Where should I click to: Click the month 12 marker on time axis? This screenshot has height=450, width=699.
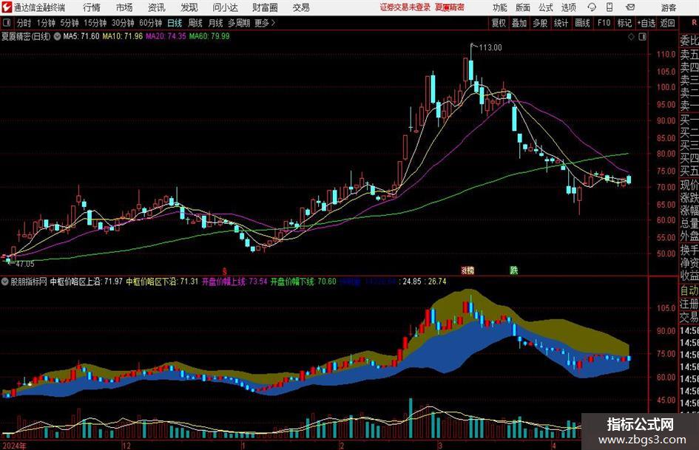pyautogui.click(x=126, y=446)
